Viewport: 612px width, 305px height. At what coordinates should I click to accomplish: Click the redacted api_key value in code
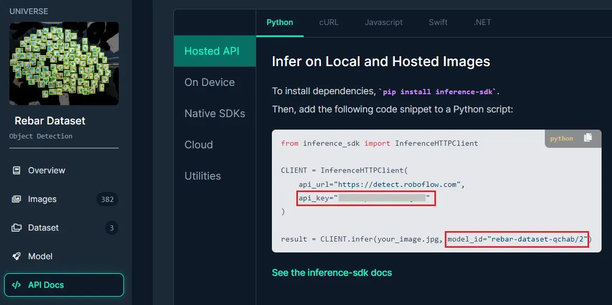[x=382, y=198]
